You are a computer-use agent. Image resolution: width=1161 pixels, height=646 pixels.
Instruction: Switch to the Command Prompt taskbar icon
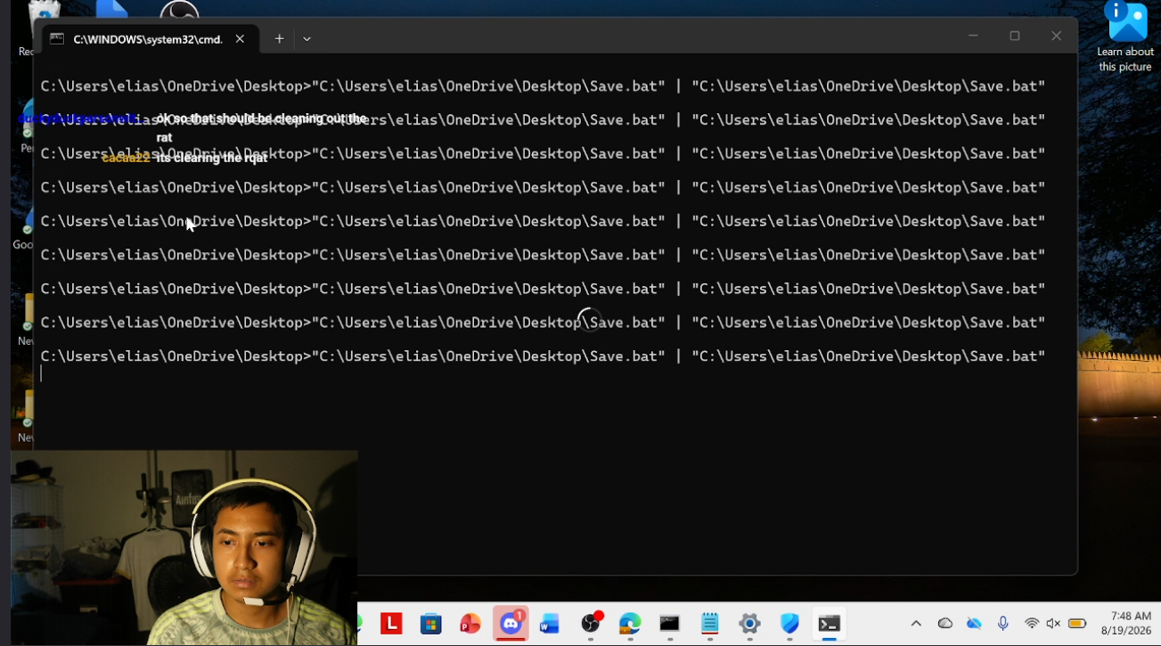pos(670,624)
